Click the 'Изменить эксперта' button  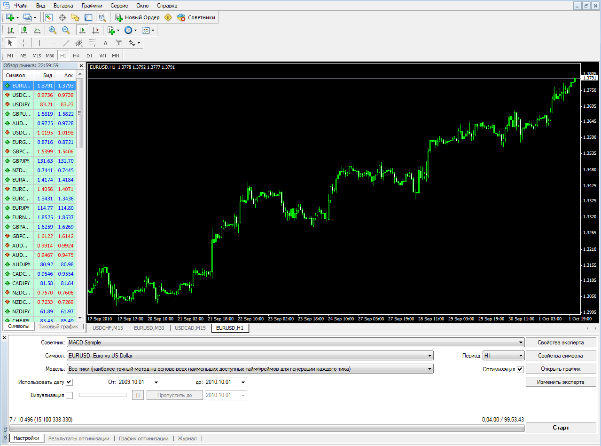[561, 382]
